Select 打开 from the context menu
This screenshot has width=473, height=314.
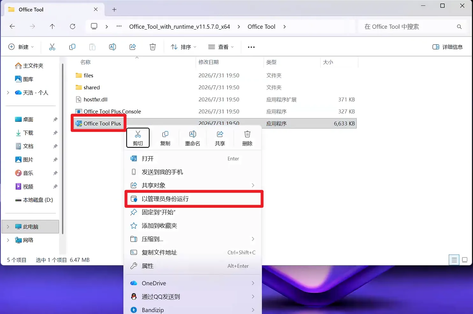click(193, 159)
